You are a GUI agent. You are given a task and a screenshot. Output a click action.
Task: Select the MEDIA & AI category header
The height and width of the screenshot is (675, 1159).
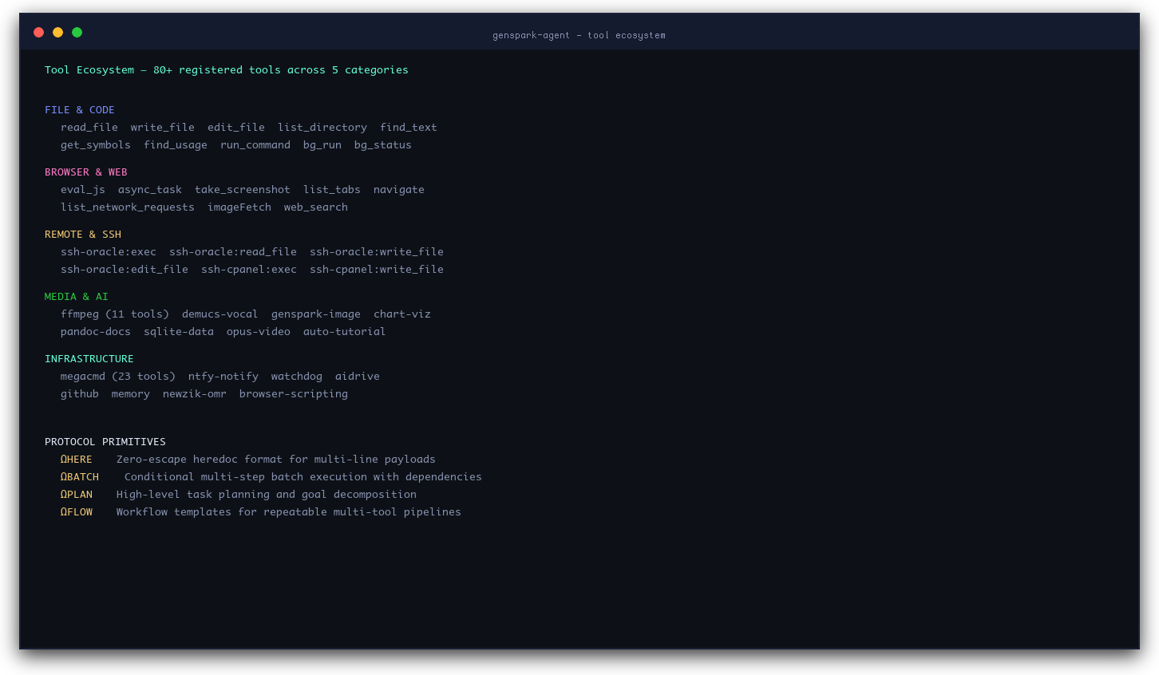coord(76,296)
